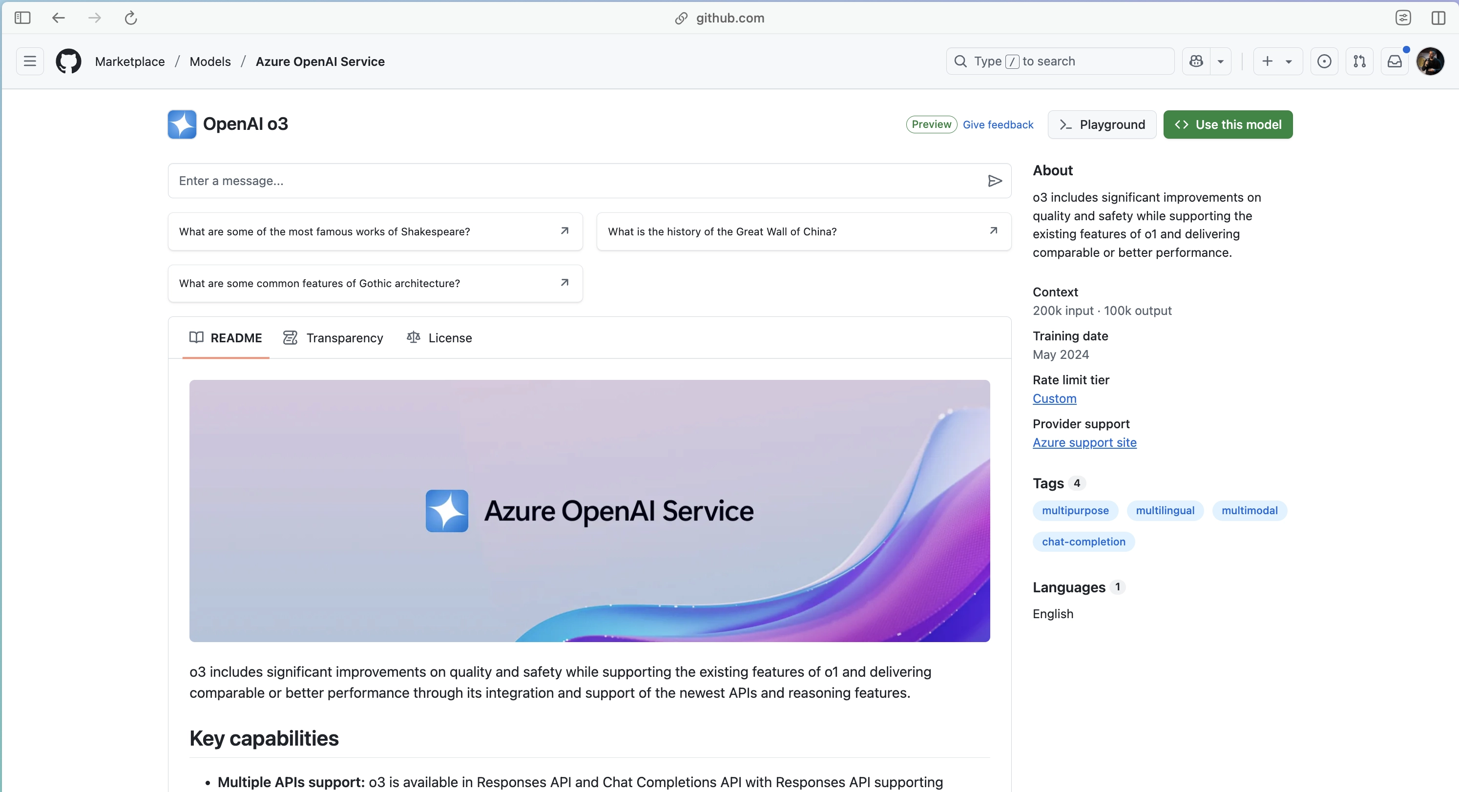1459x792 pixels.
Task: Click the Enter a message input field
Action: (589, 181)
